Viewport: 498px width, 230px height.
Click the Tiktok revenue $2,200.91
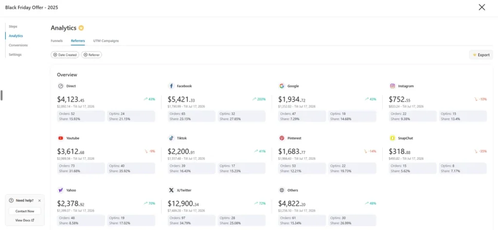click(x=181, y=152)
